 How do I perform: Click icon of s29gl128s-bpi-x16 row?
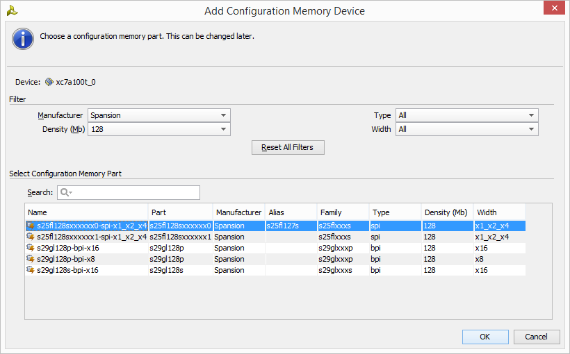31,270
